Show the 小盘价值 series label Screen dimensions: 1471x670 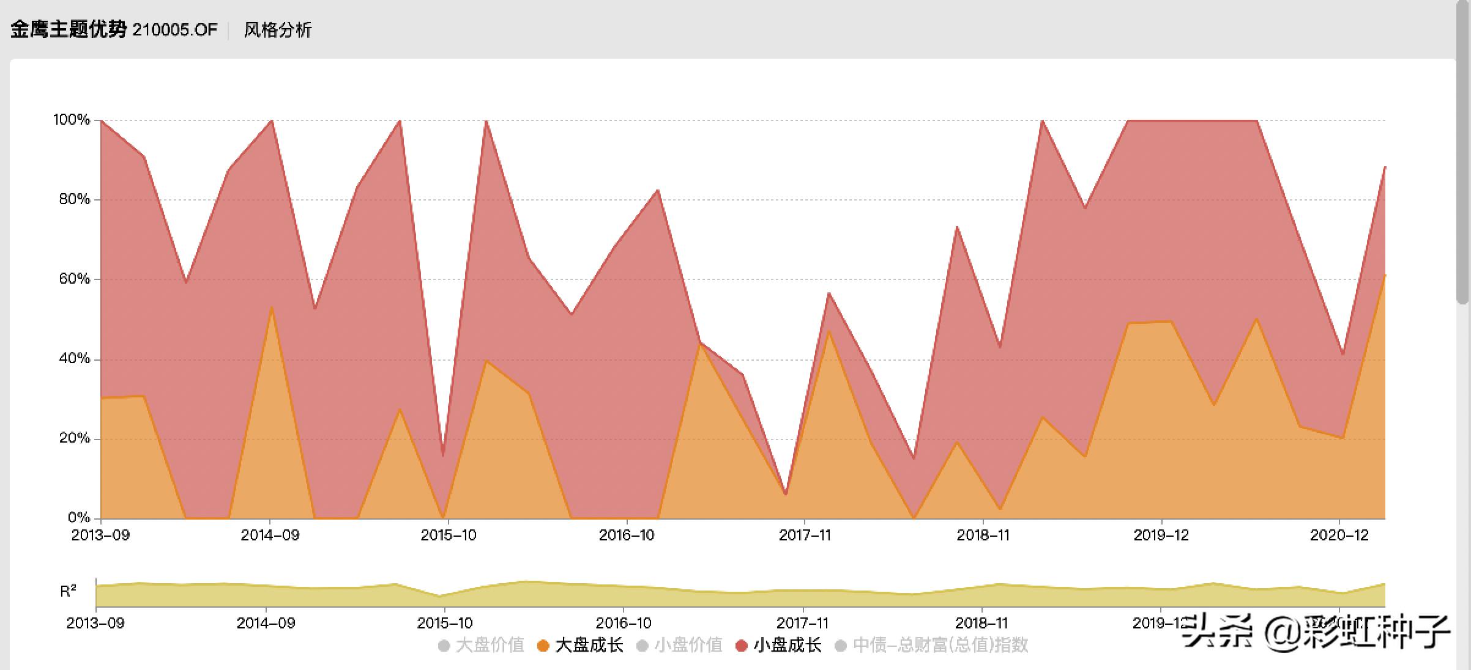(x=688, y=646)
